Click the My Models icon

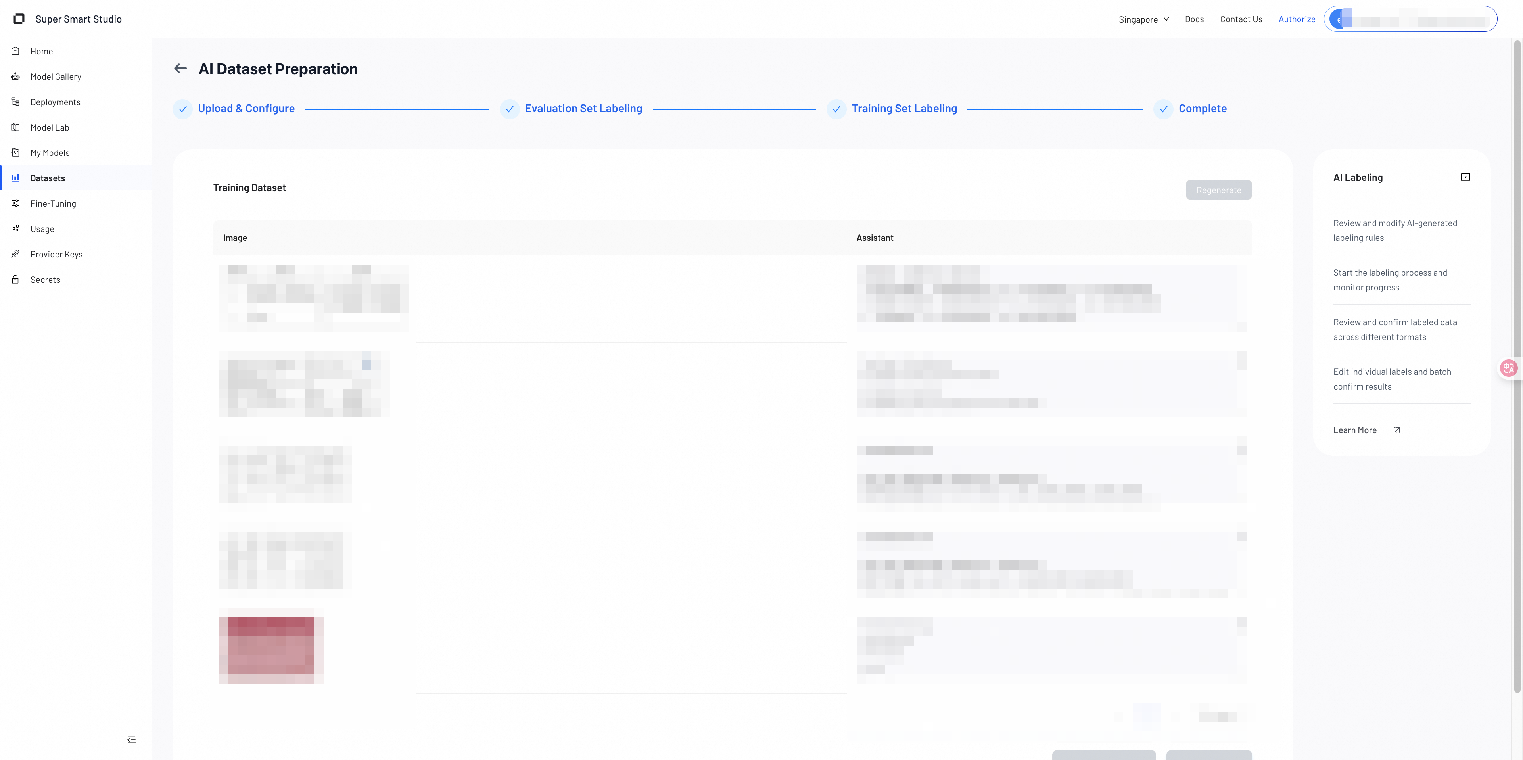15,153
